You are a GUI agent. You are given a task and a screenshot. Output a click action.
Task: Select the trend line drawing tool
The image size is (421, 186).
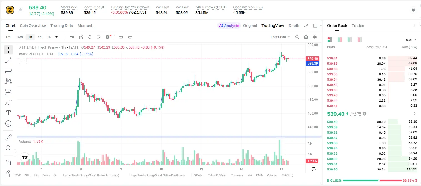[8, 60]
